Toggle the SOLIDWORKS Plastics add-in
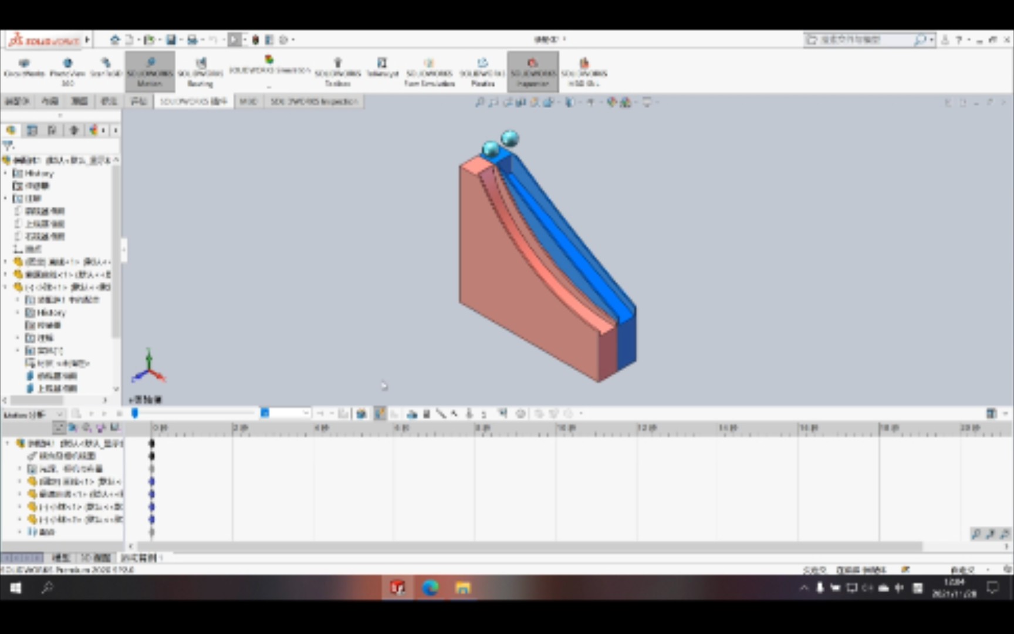This screenshot has width=1014, height=634. pos(482,72)
